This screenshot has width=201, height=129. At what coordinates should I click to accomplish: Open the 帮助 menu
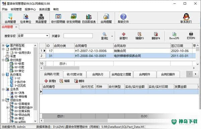click(56, 9)
